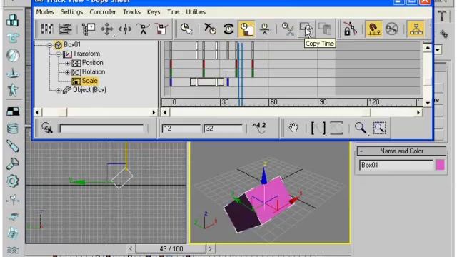
Task: Open the Modes menu
Action: click(x=45, y=12)
